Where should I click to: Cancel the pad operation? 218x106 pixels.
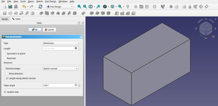tap(49, 30)
